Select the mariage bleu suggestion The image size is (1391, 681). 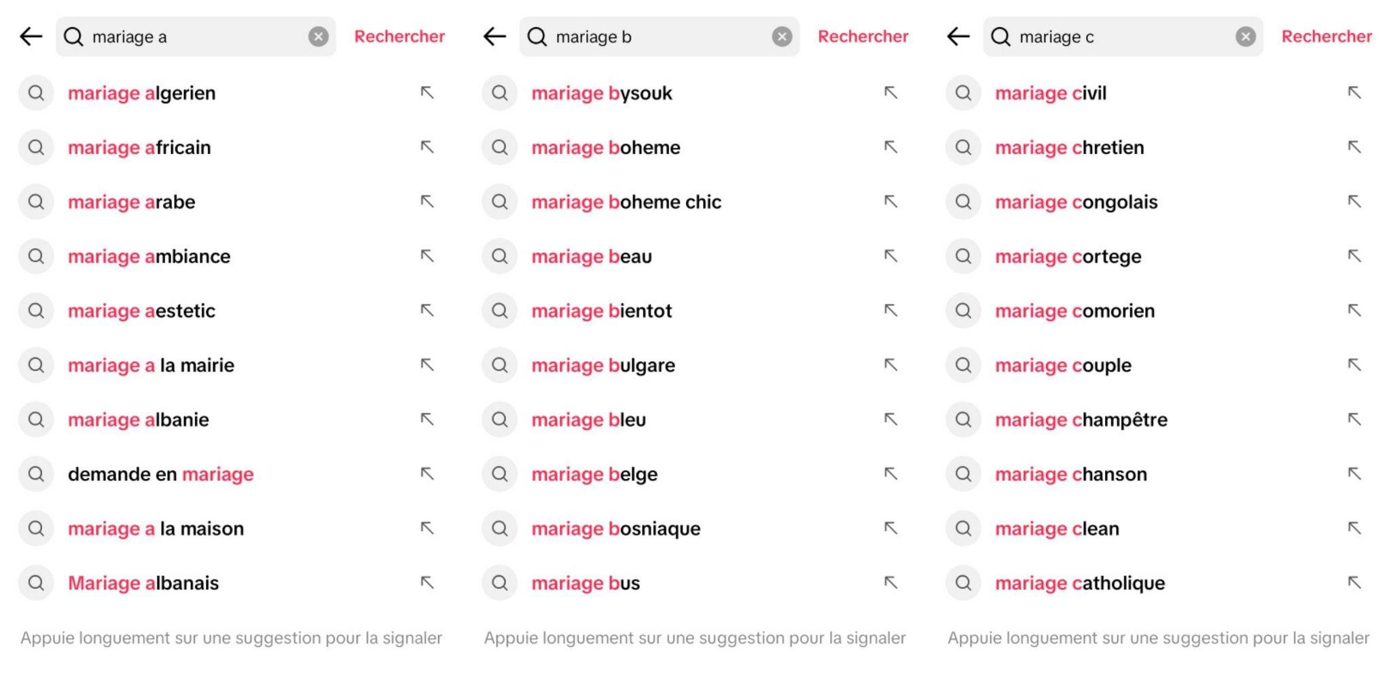click(588, 419)
